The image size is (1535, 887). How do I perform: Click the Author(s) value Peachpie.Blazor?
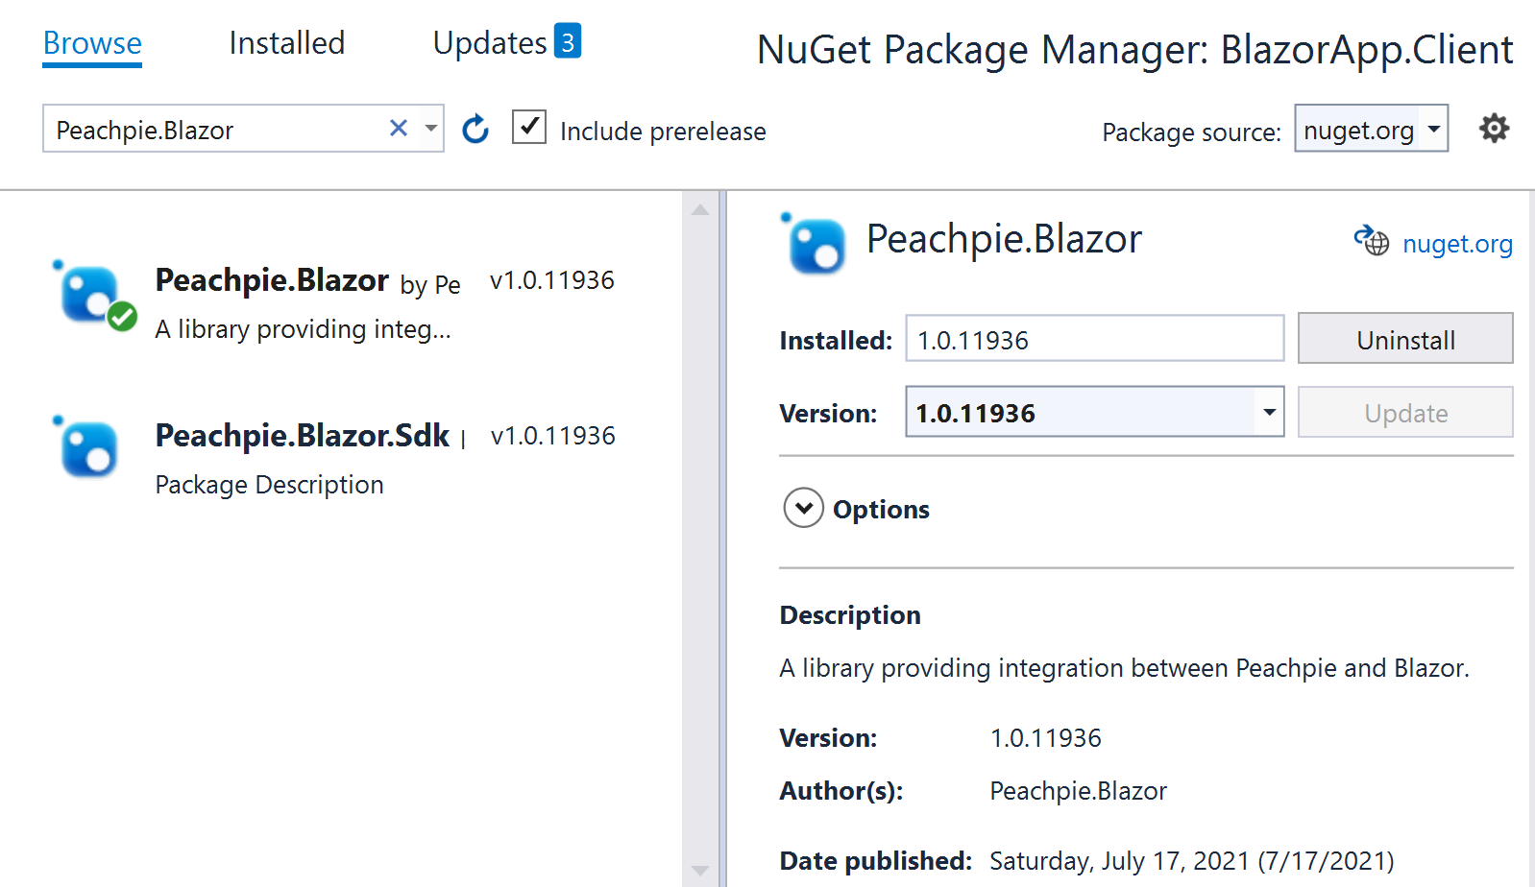pyautogui.click(x=1078, y=791)
